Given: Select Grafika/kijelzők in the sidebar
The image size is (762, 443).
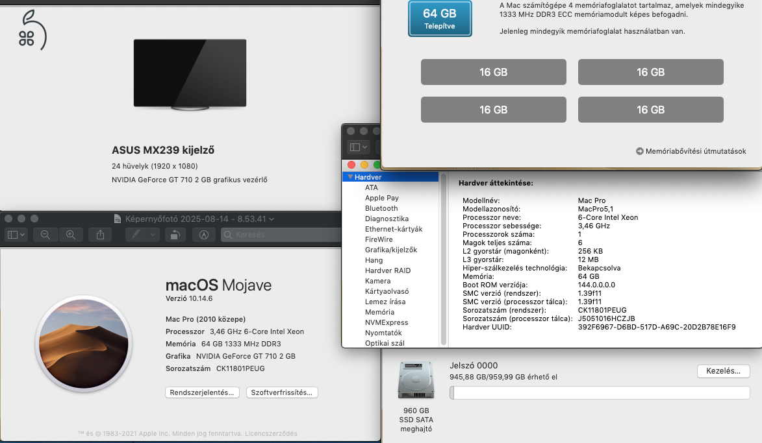Looking at the screenshot, I should [391, 250].
